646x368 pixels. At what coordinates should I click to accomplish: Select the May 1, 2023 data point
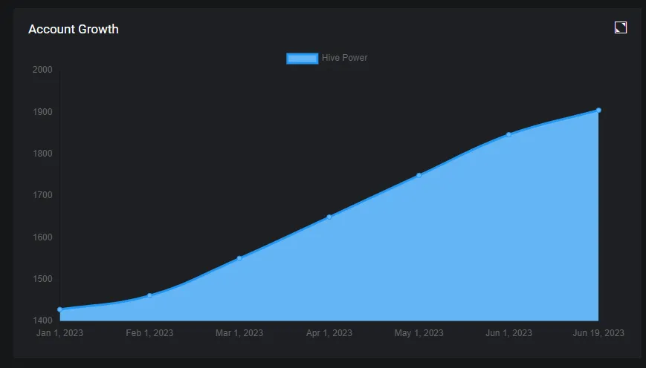tap(419, 175)
